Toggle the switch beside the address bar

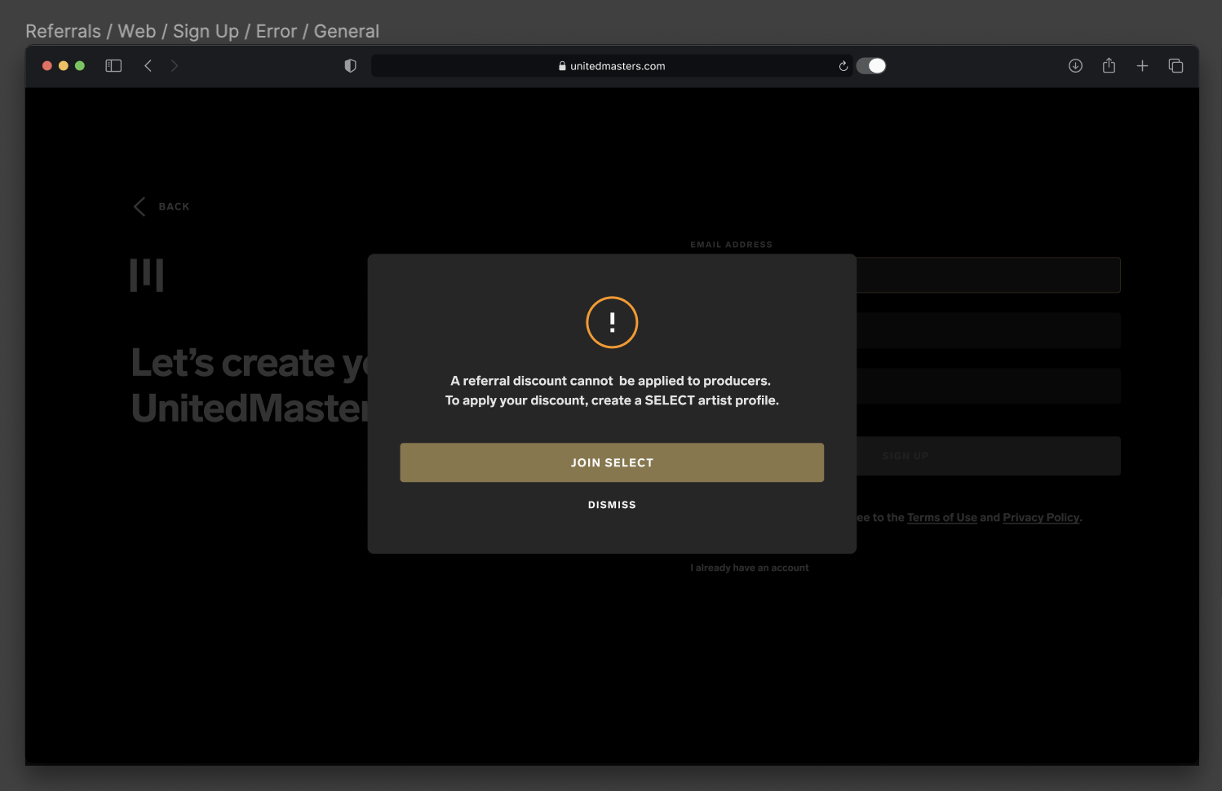[871, 66]
